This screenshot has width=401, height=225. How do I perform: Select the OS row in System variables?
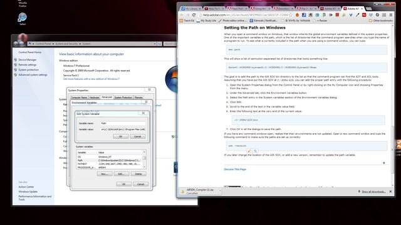point(110,157)
